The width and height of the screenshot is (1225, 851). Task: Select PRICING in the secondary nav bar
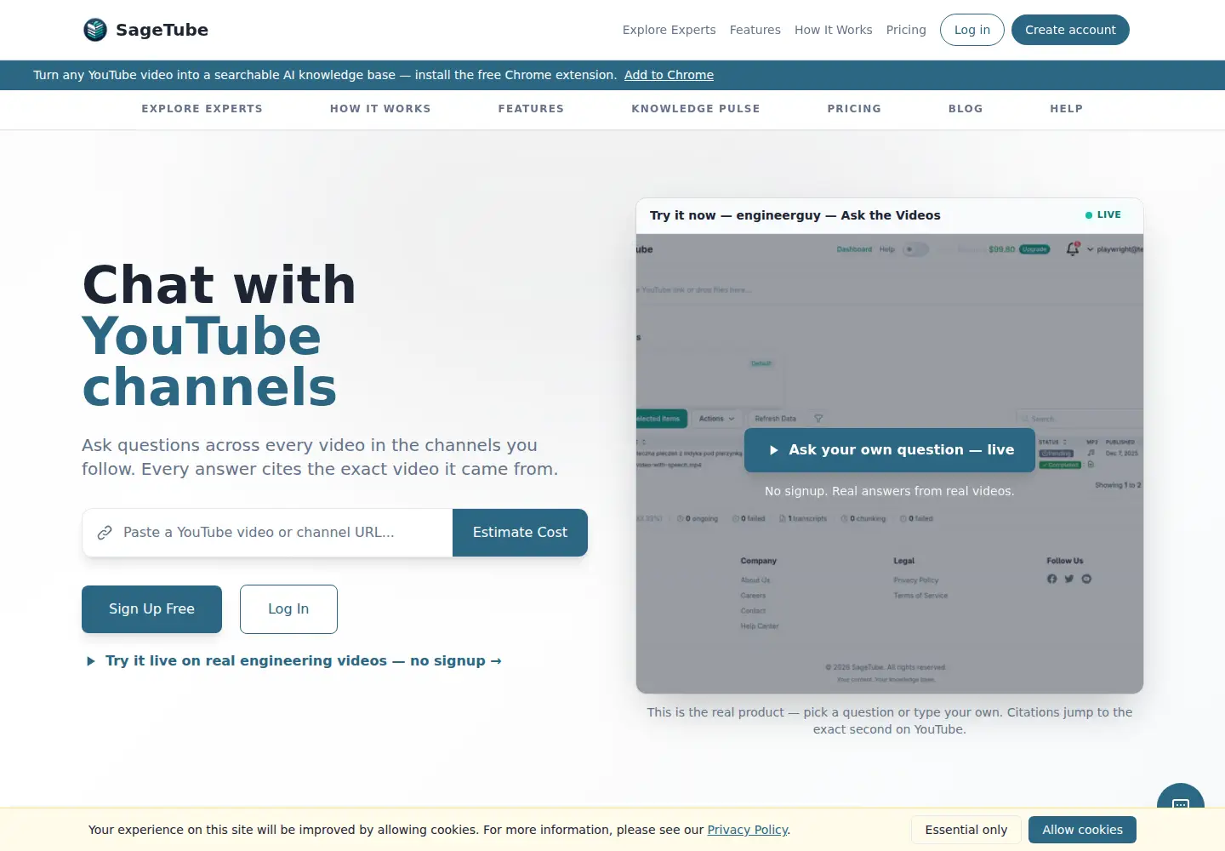[854, 109]
